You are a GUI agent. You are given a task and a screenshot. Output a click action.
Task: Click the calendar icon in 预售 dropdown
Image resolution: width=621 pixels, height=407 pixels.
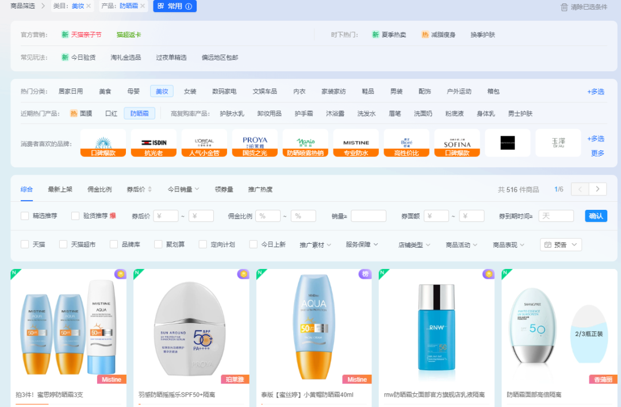coord(548,245)
